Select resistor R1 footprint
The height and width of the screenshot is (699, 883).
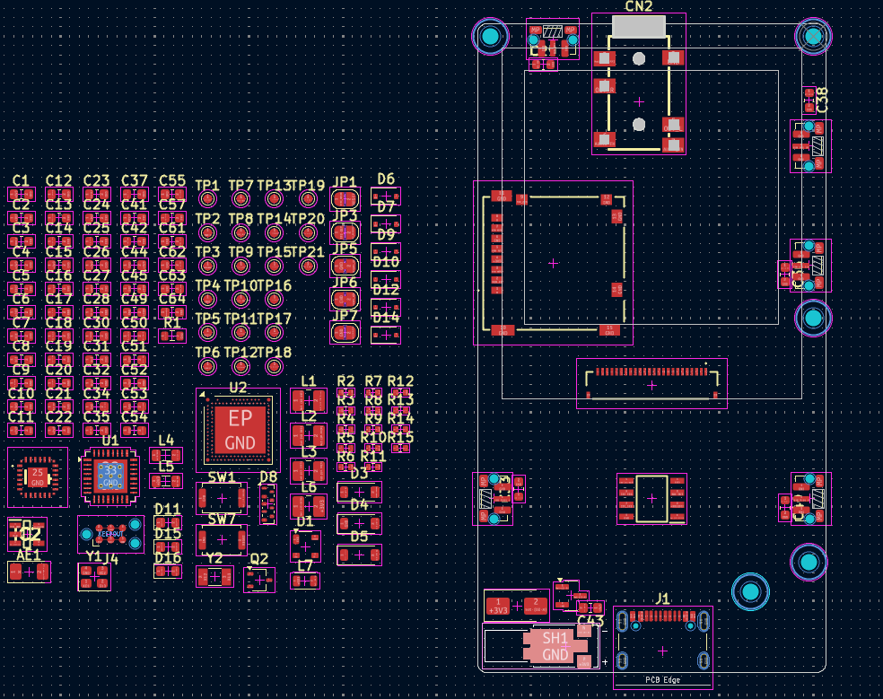tap(171, 336)
